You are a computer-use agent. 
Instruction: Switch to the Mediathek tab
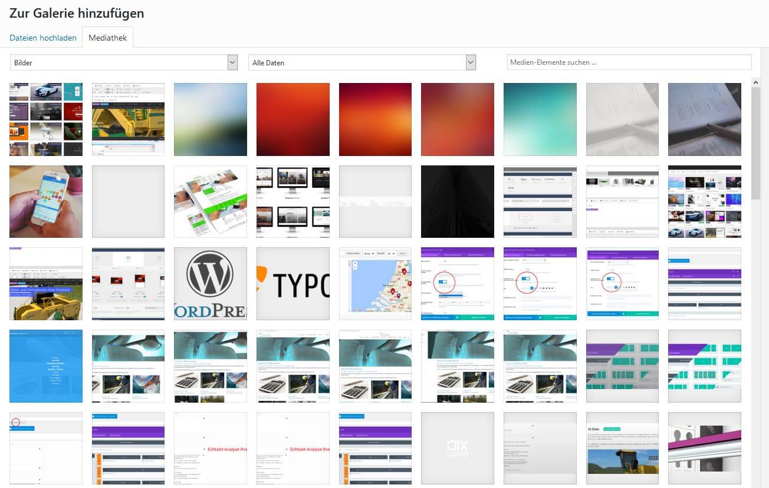tap(108, 38)
